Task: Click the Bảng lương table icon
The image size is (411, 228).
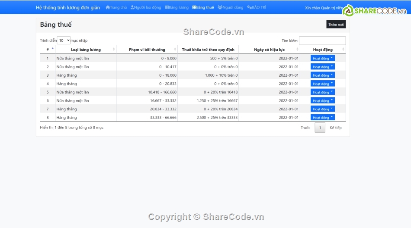Action: [x=167, y=7]
